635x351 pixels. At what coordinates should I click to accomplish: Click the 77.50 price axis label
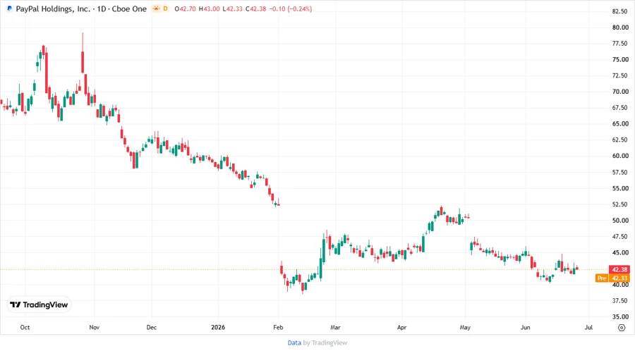point(620,44)
